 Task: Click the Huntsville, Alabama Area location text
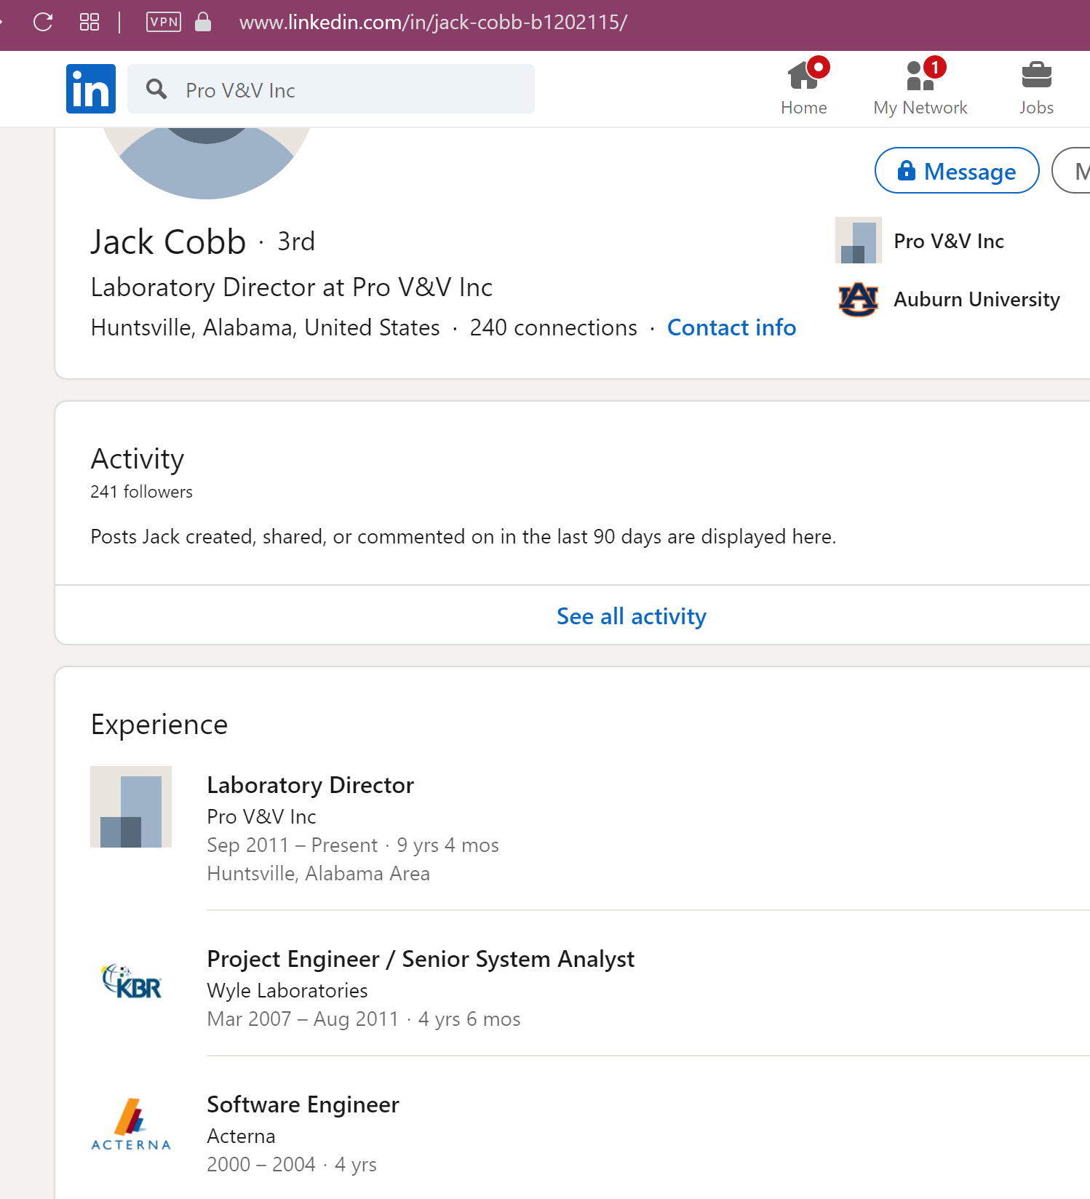[318, 873]
